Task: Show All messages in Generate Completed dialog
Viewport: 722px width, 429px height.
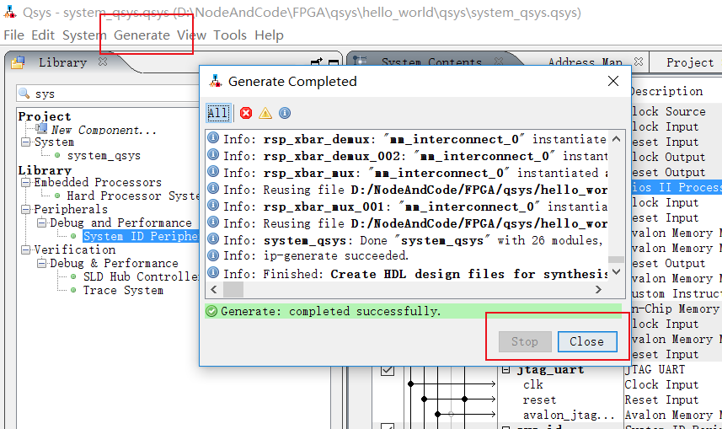Action: coord(218,113)
